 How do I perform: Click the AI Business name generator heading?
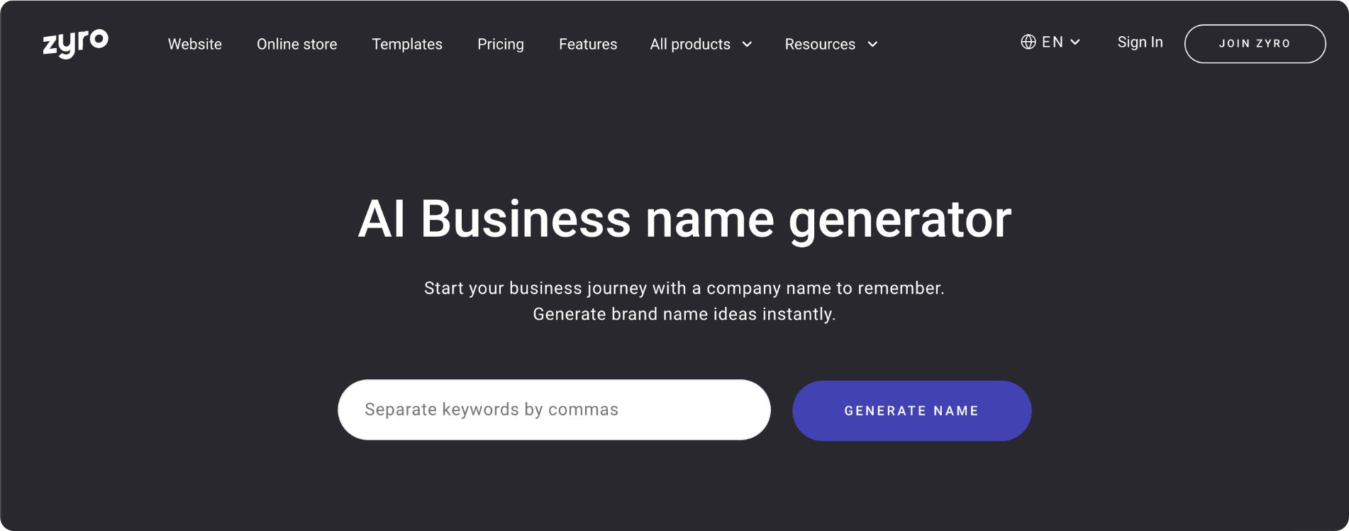pyautogui.click(x=684, y=219)
